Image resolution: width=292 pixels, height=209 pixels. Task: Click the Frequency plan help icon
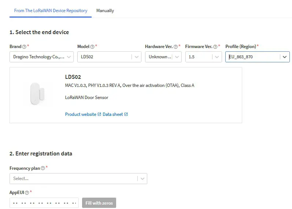coord(43,168)
